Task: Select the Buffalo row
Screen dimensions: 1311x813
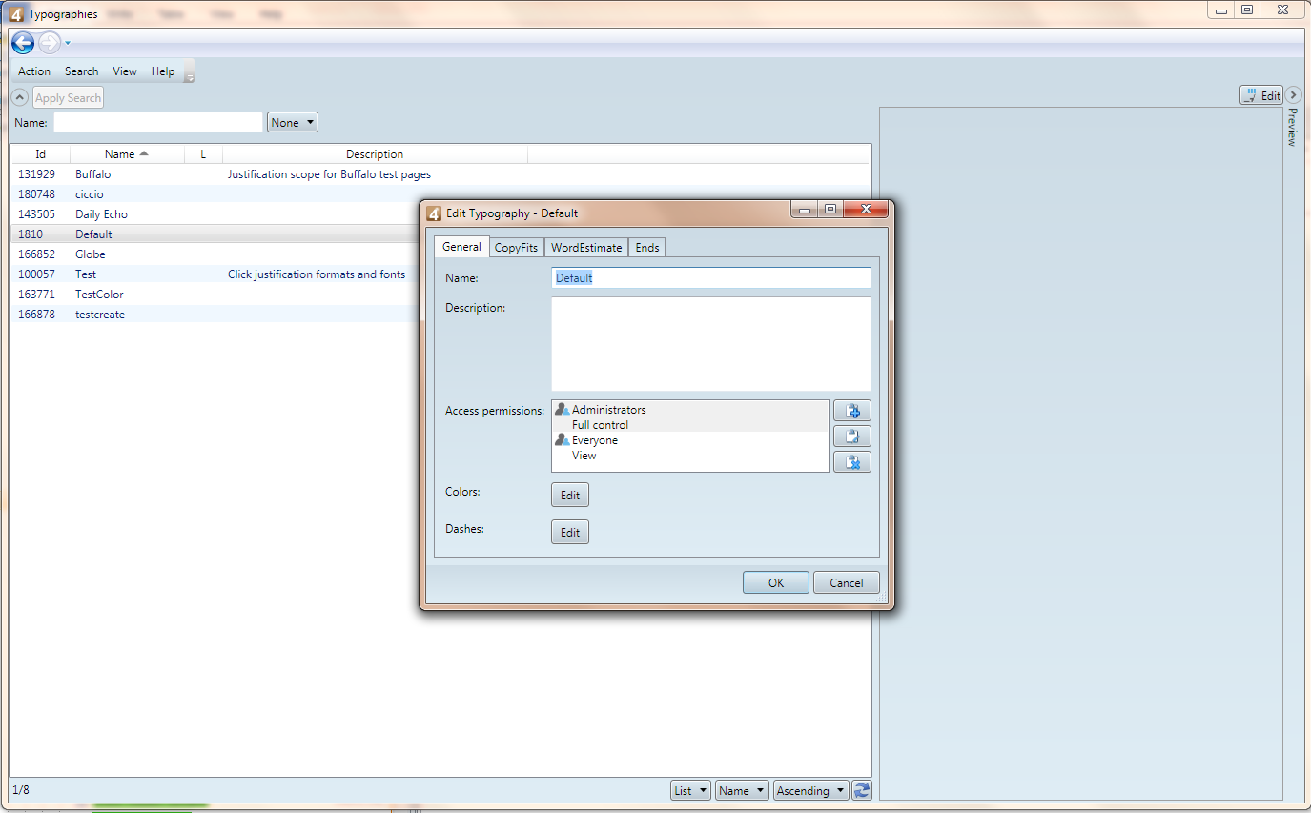Action: [440, 174]
